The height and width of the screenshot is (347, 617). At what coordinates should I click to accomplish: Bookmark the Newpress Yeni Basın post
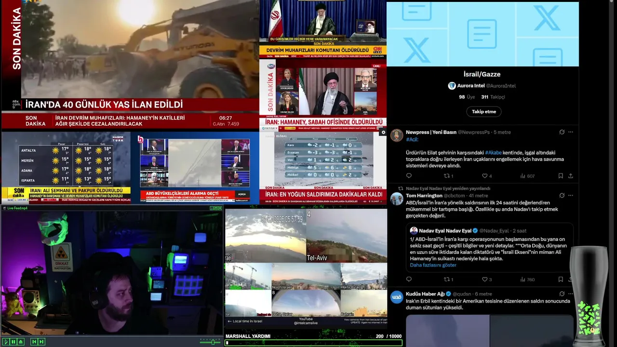(x=561, y=176)
